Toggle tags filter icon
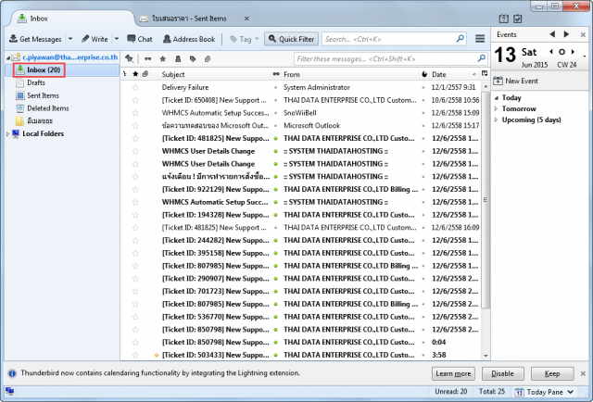593x402 pixels. [x=193, y=58]
